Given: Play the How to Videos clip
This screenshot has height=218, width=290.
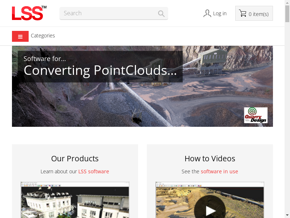Looking at the screenshot, I should 210,209.
